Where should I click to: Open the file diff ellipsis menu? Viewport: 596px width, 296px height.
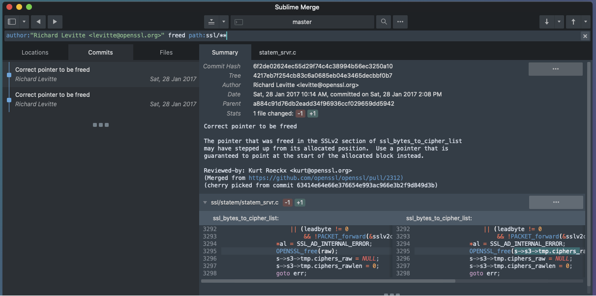click(556, 202)
